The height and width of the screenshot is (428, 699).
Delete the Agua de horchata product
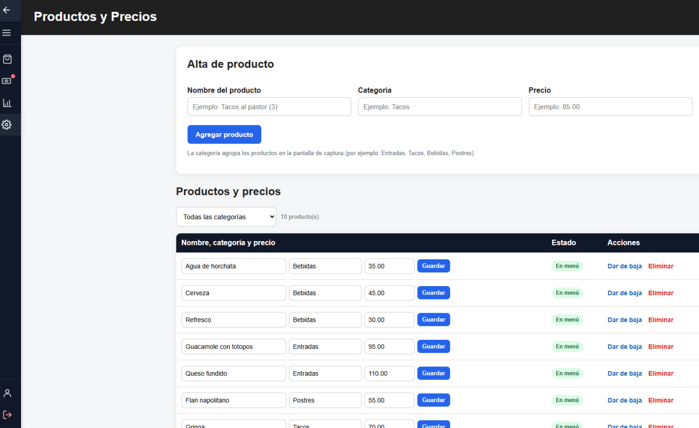tap(661, 266)
